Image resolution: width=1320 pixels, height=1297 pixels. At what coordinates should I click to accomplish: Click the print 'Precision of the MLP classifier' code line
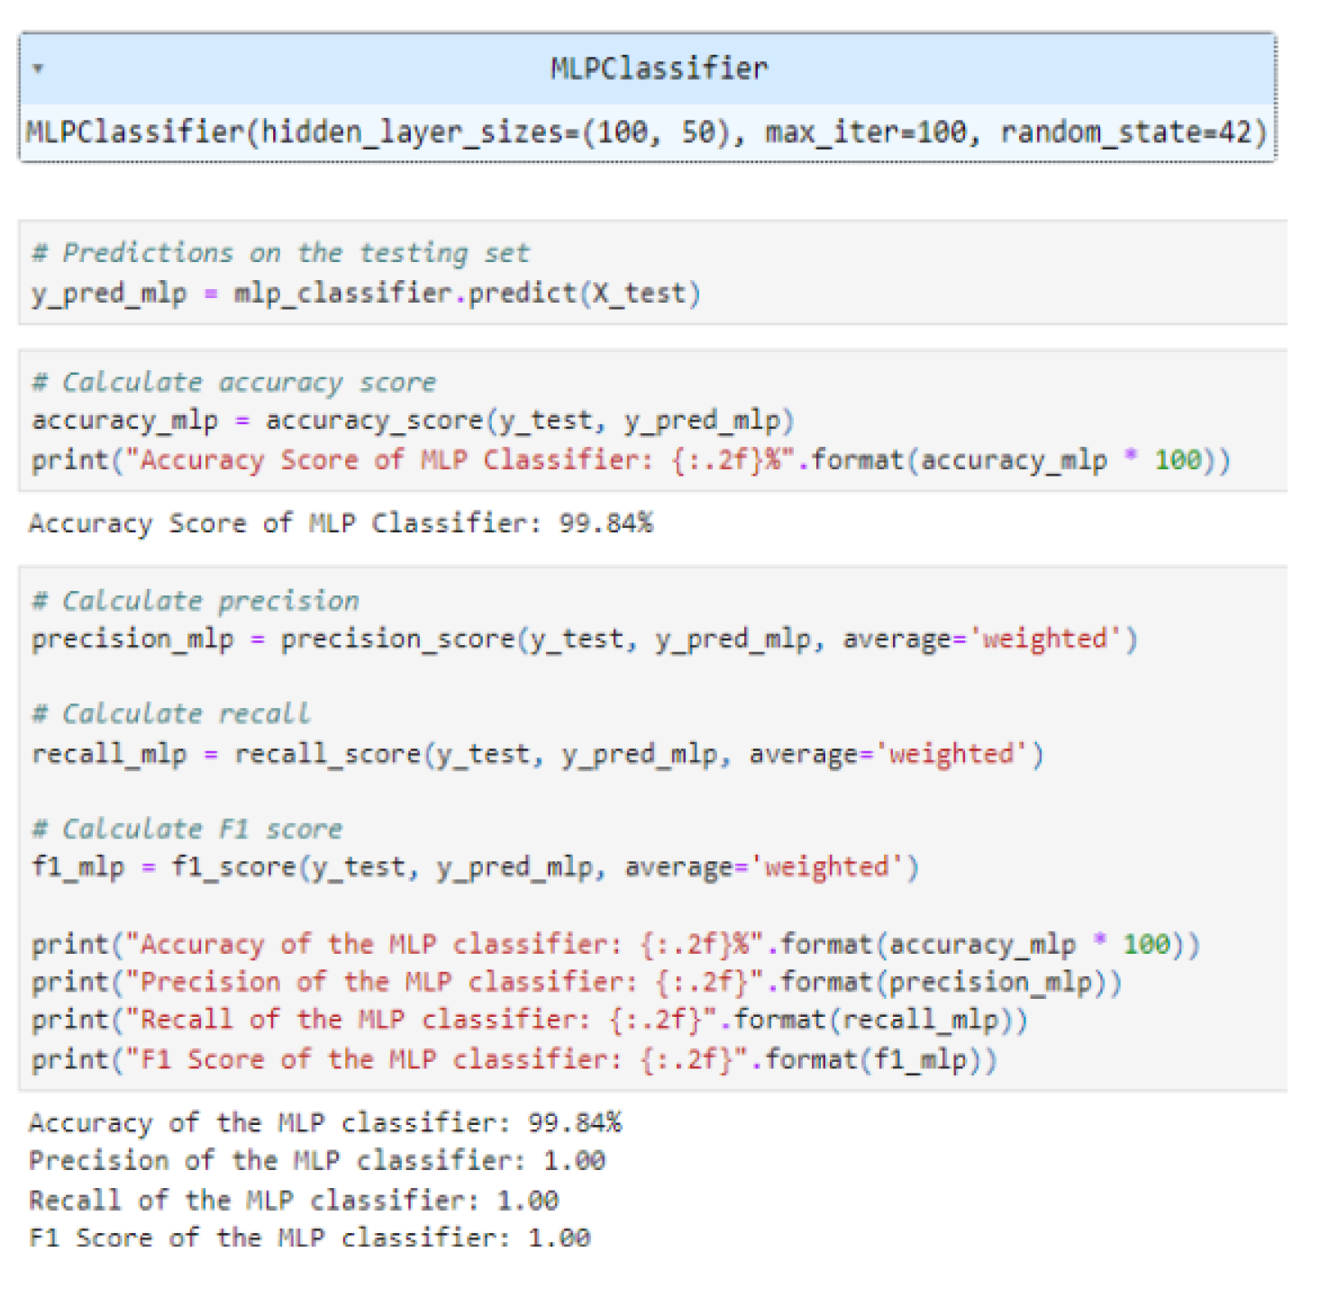pos(577,983)
